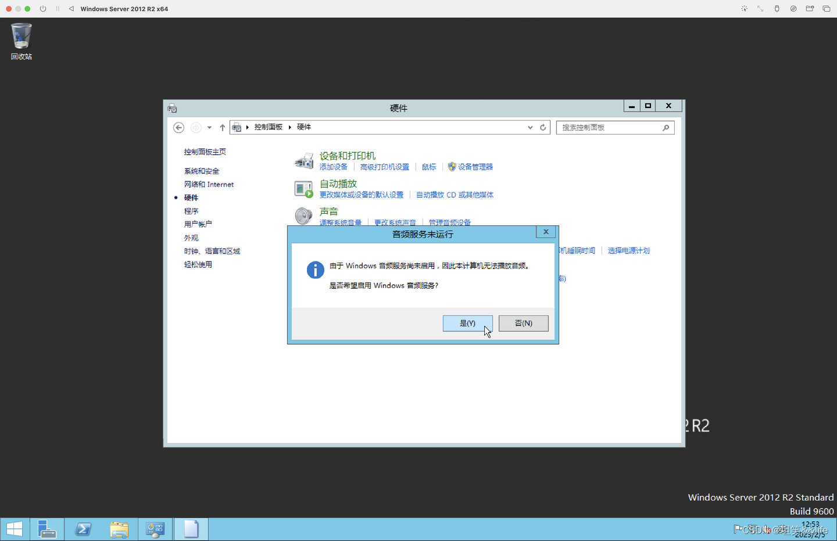The image size is (837, 541).
Task: Open 程序 category in sidebar
Action: click(x=191, y=211)
